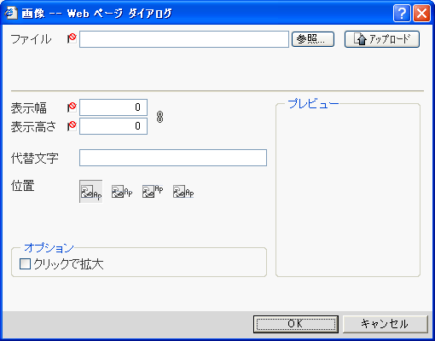Screen dimensions: 435x341
Task: Focus the 表示幅 width field
Action: tap(113, 107)
